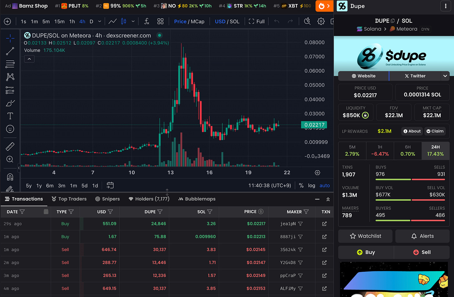Click the Claim LP rewards button
The height and width of the screenshot is (297, 454).
click(435, 131)
